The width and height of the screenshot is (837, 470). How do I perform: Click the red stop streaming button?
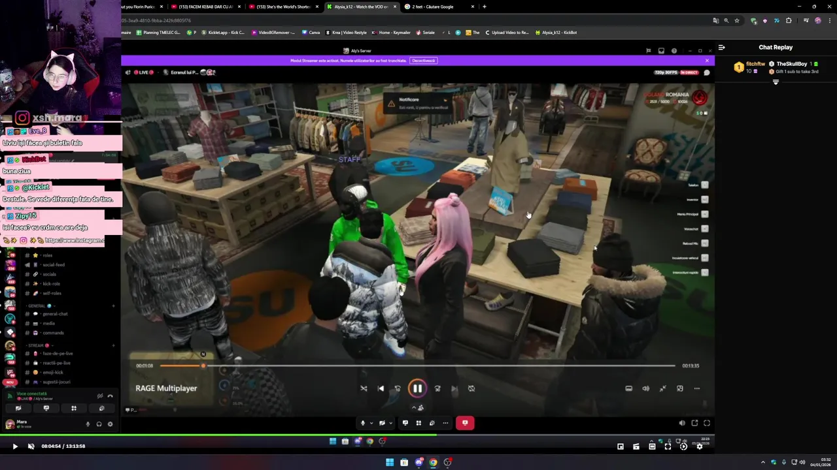(x=465, y=423)
